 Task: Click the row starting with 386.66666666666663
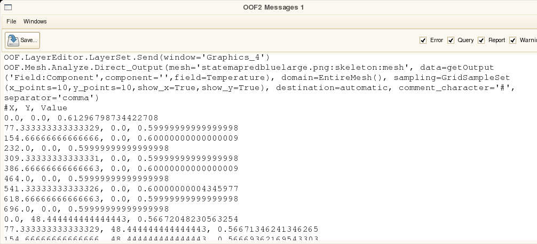pos(121,168)
